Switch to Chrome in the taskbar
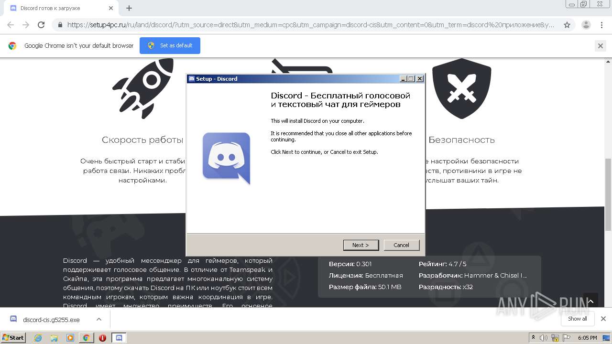 click(x=87, y=338)
